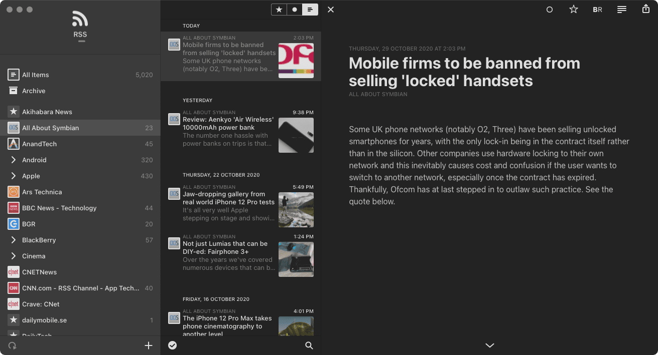
Task: Open 'Mobile firms to be banned' list item
Action: 241,56
